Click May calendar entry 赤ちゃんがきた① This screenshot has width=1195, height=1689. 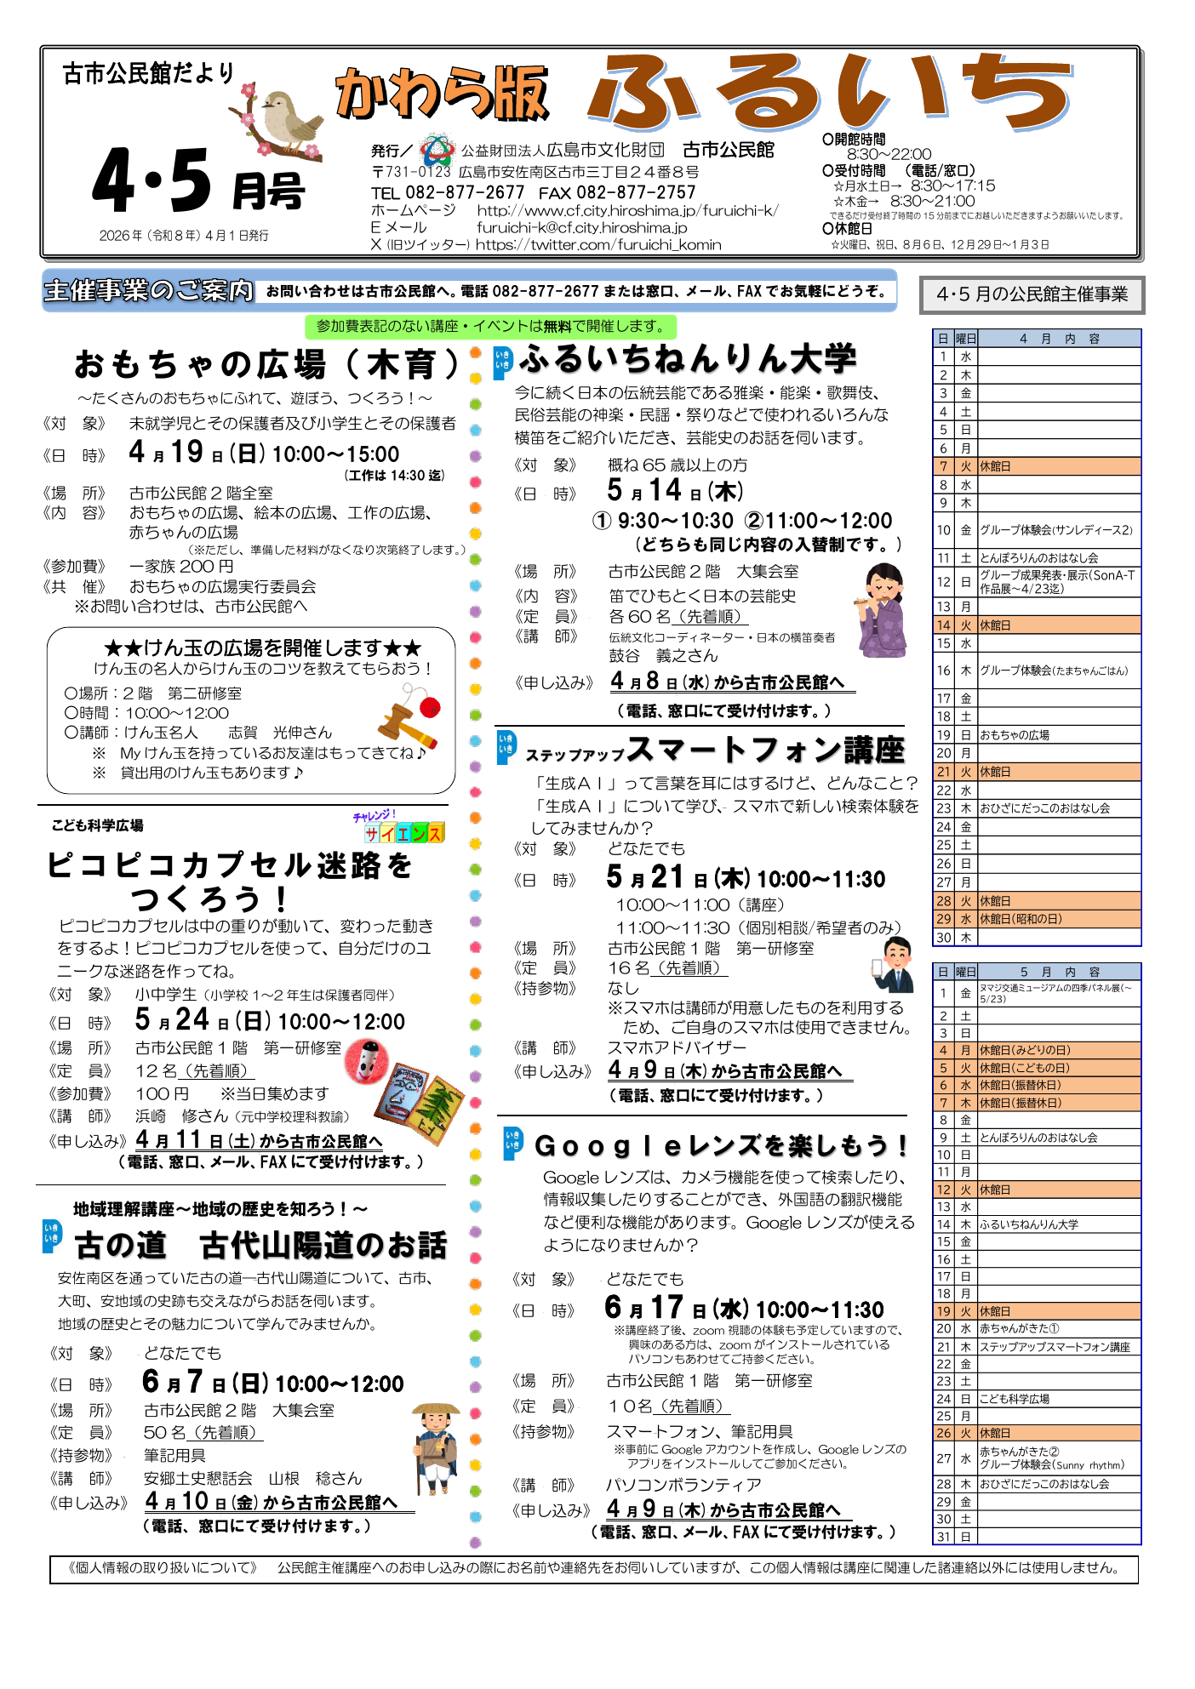pos(1058,1328)
